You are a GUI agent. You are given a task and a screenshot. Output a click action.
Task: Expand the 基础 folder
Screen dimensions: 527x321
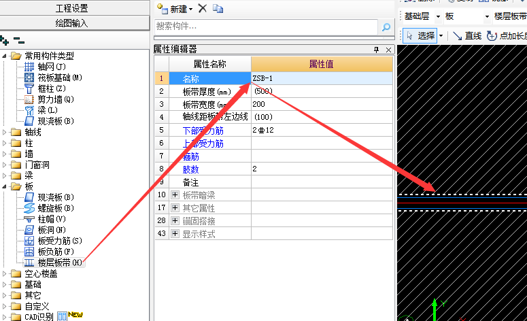(x=4, y=284)
